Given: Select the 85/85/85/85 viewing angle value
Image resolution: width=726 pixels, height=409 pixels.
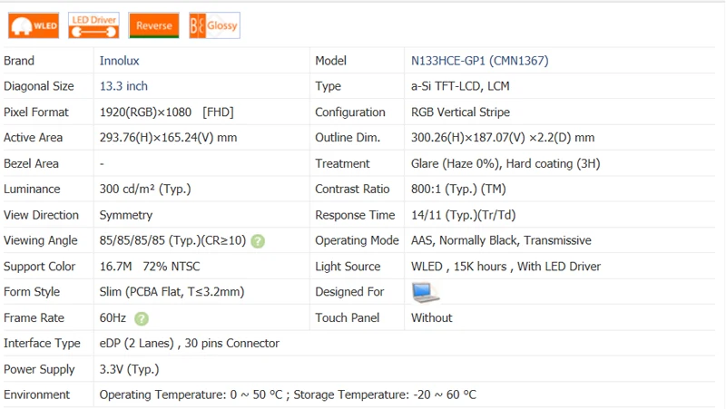Looking at the screenshot, I should click(x=172, y=240).
